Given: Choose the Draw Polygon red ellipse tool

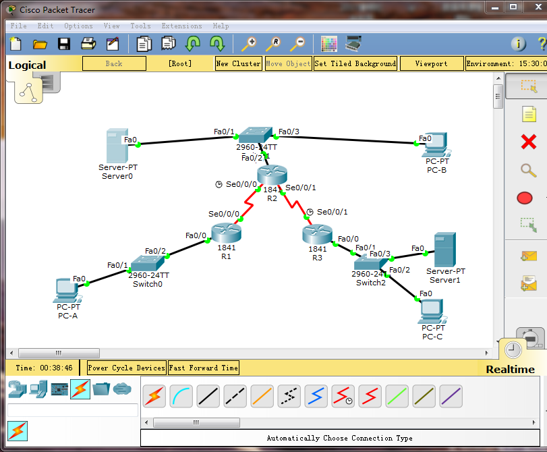Looking at the screenshot, I should coord(525,198).
